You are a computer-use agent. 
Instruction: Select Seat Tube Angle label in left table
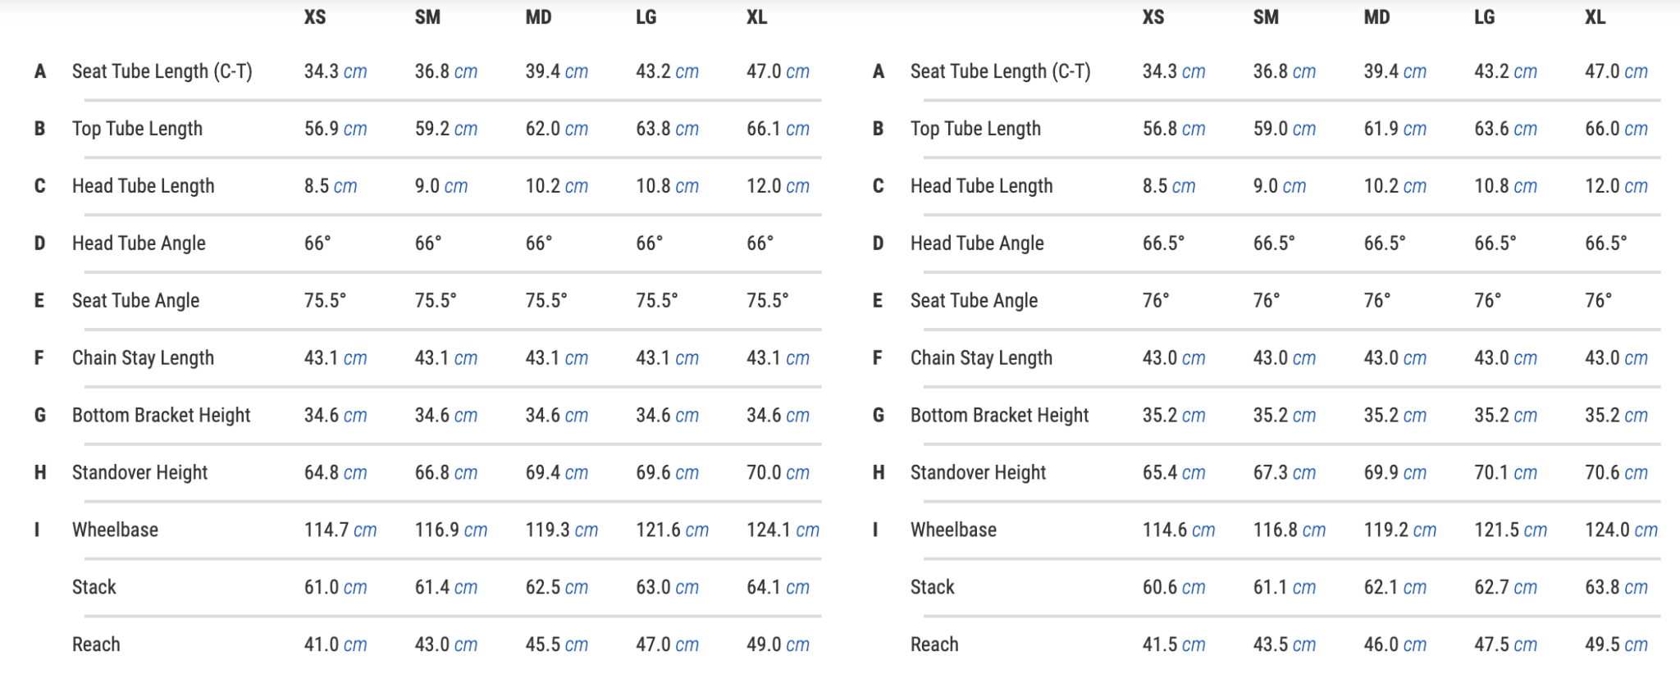point(135,301)
